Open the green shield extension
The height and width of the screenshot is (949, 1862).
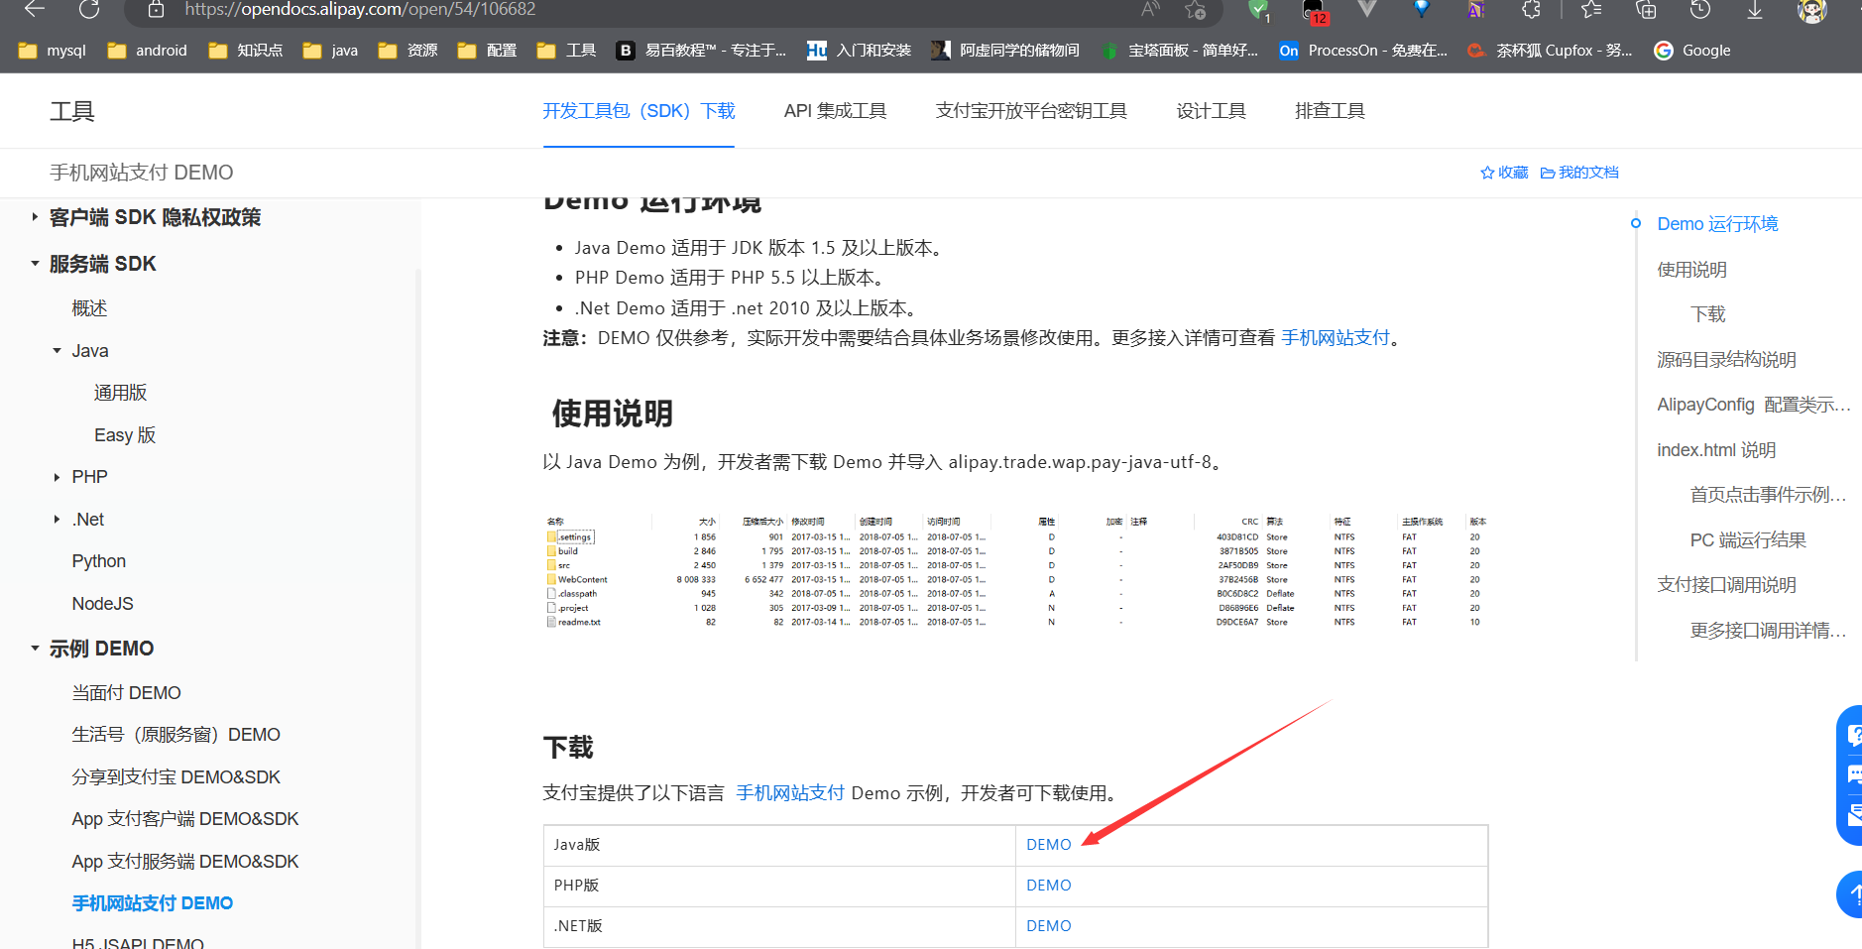pos(1258,10)
